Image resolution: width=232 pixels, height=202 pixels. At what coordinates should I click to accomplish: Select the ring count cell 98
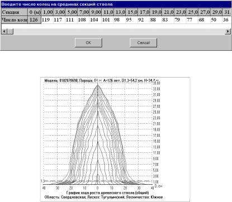pos(120,20)
